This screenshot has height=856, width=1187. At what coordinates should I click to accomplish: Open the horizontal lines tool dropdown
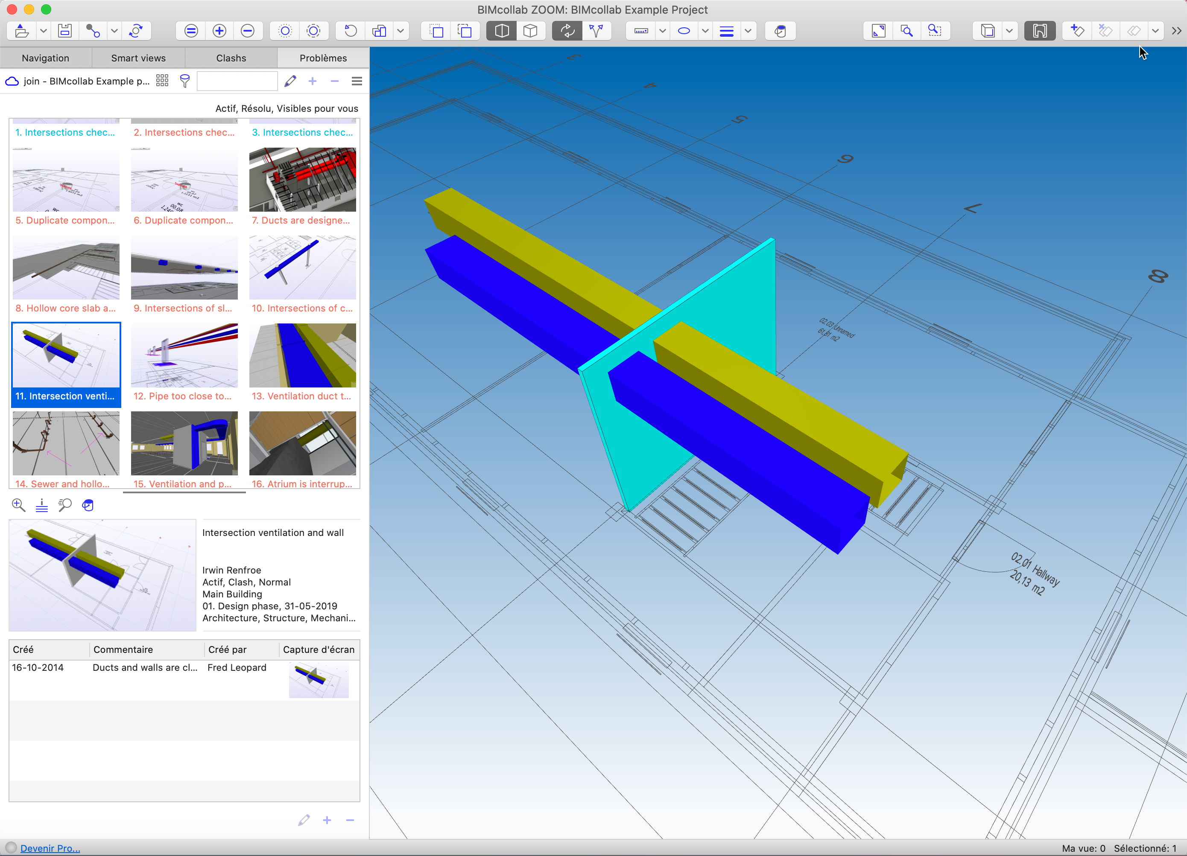(748, 31)
